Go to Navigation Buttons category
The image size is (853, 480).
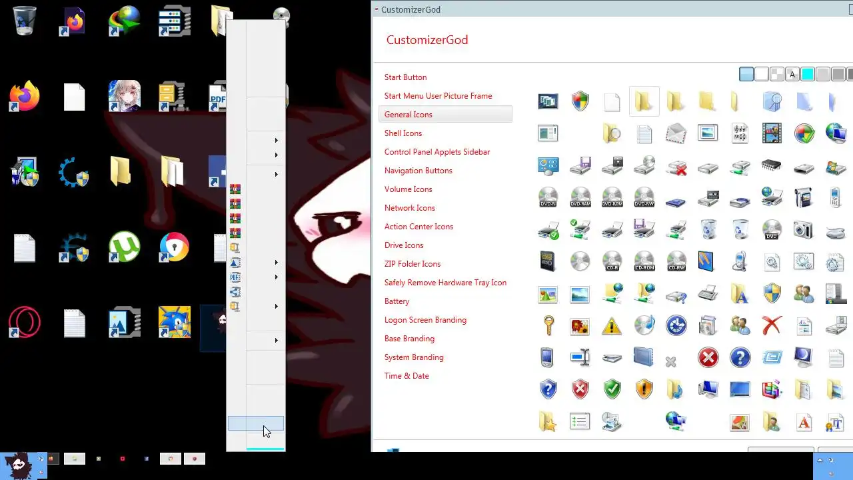(418, 171)
